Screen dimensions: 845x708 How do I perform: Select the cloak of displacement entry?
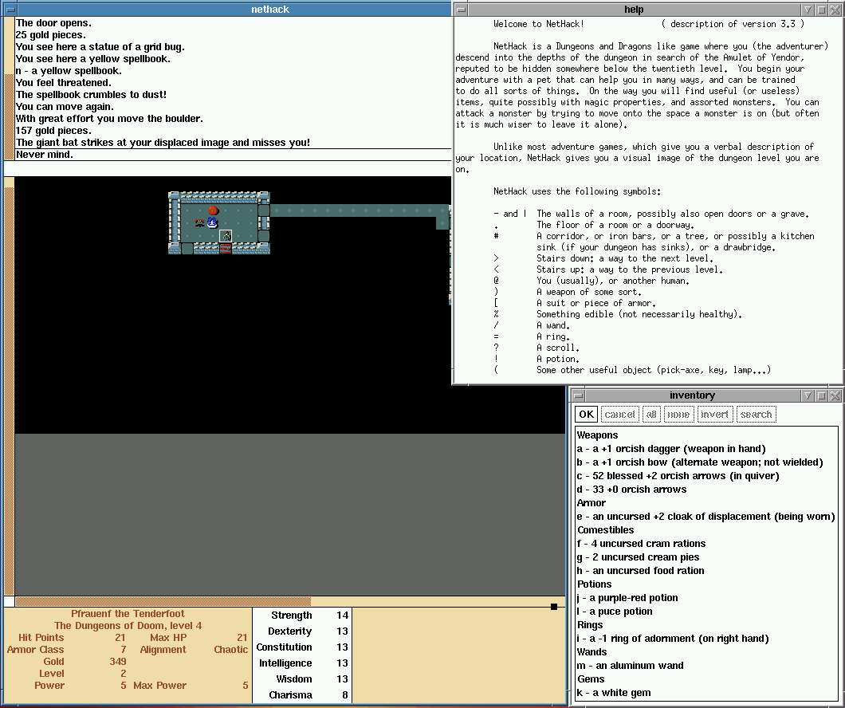[705, 517]
